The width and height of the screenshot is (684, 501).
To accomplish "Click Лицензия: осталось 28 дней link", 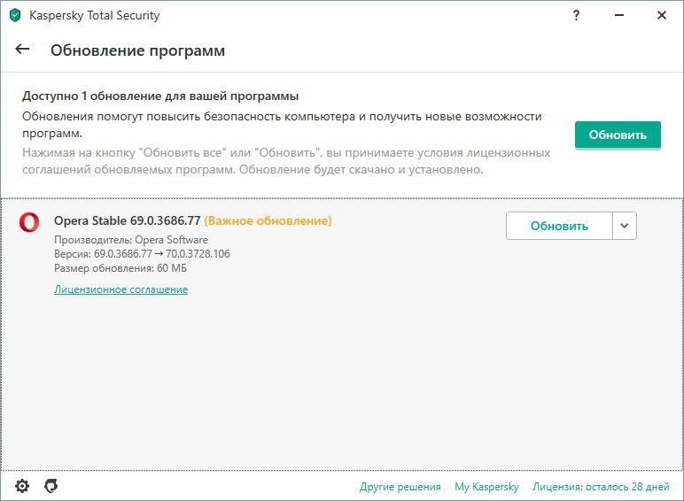I will [601, 487].
